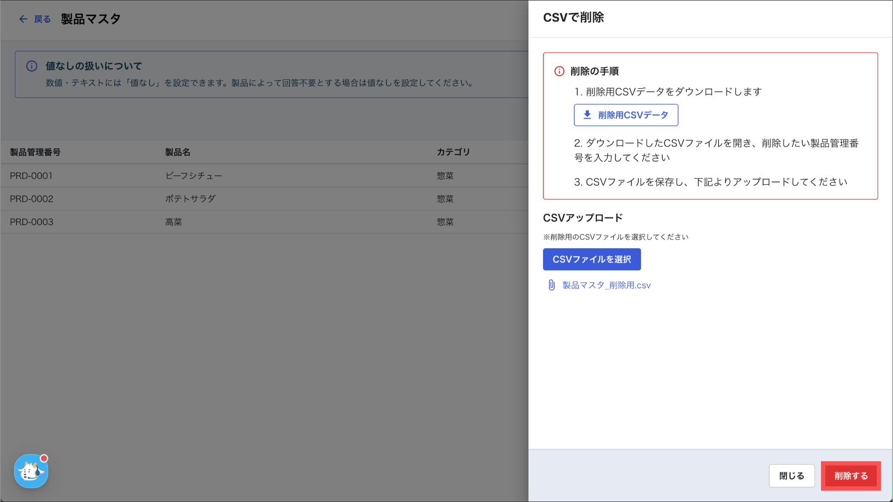The width and height of the screenshot is (893, 502).
Task: Click the 製品名 column header
Action: pyautogui.click(x=177, y=152)
